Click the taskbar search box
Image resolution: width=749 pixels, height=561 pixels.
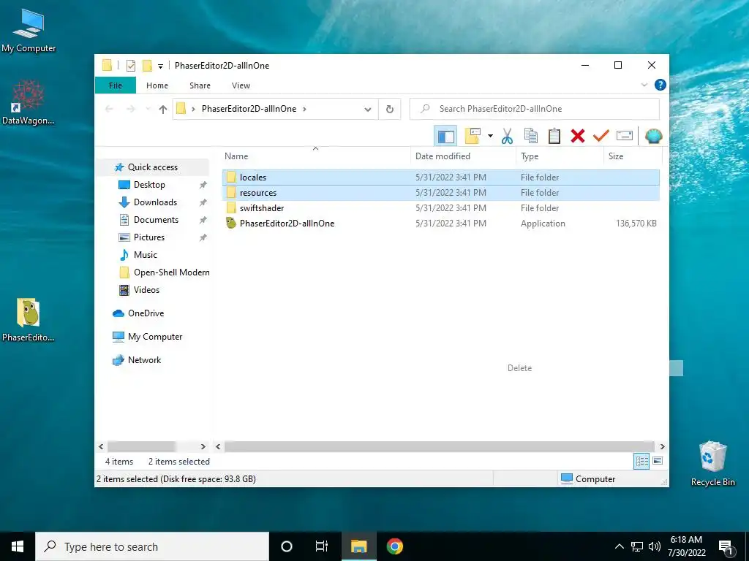point(152,546)
